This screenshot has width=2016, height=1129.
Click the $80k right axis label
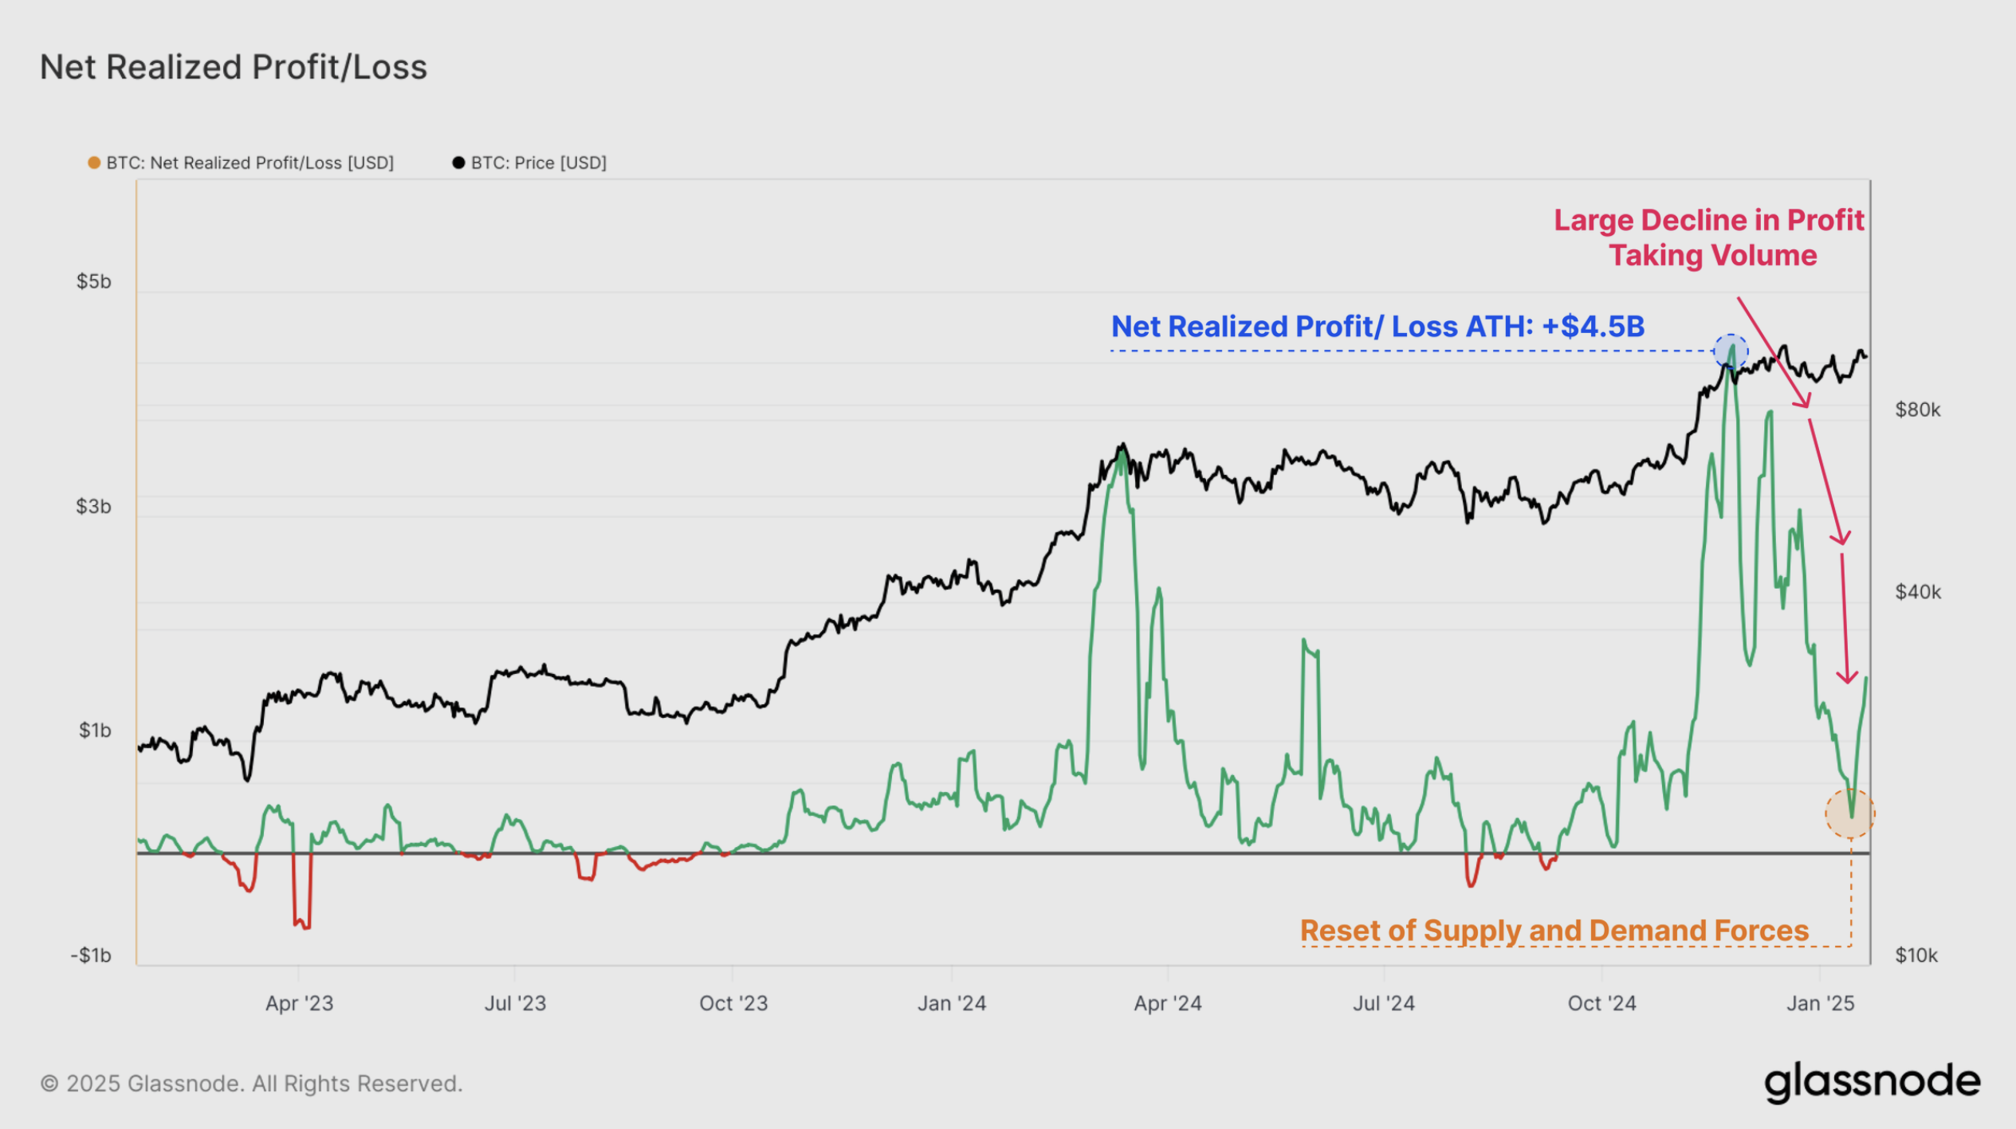coord(1918,410)
